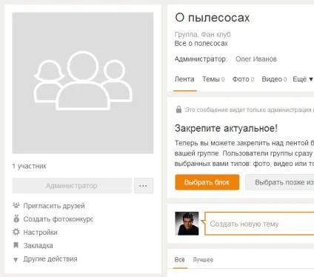Click the Закладка link
Viewport: 314px width, 277px height.
tap(38, 246)
